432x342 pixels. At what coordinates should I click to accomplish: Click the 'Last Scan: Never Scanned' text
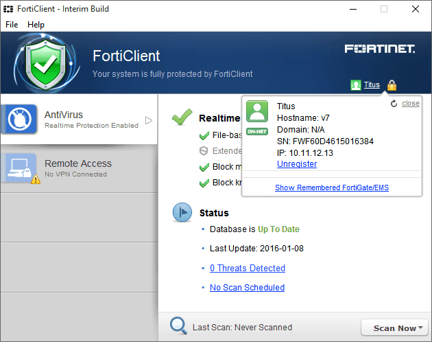pos(242,328)
